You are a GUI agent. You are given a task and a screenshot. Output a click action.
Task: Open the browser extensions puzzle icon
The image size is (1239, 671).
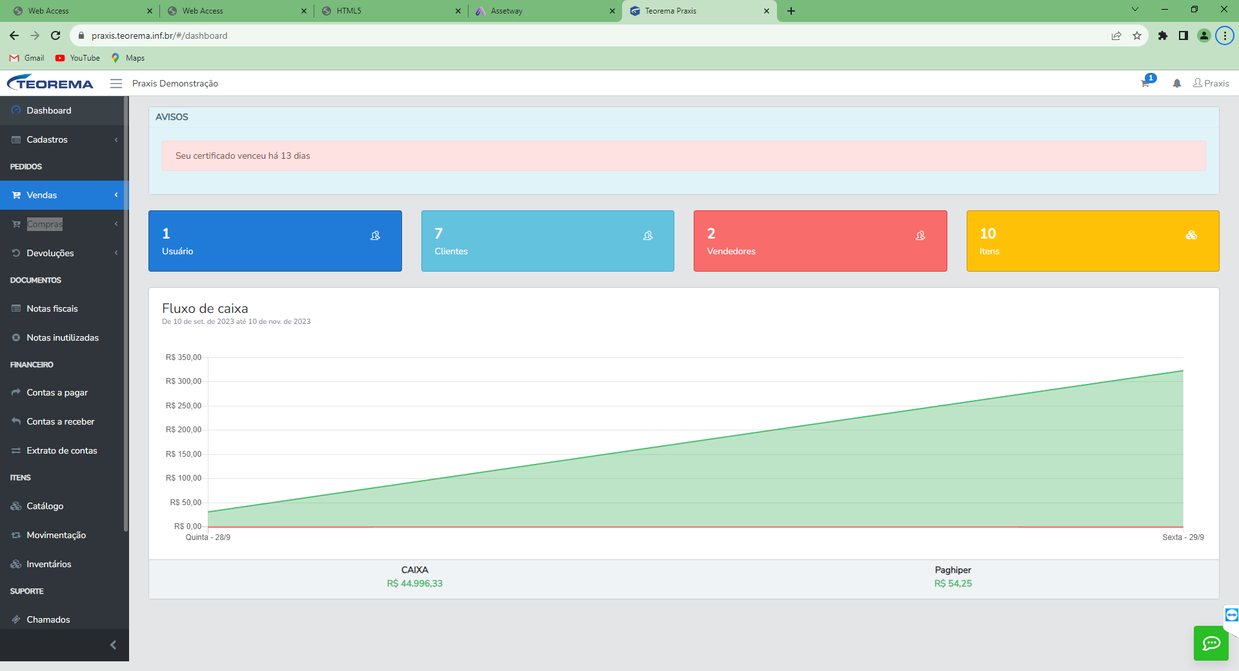click(x=1163, y=35)
